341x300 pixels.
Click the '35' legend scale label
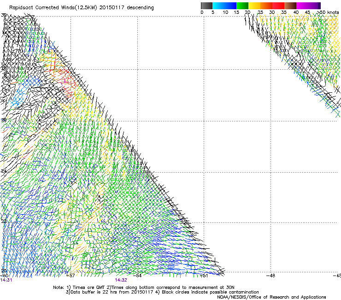coord(284,12)
